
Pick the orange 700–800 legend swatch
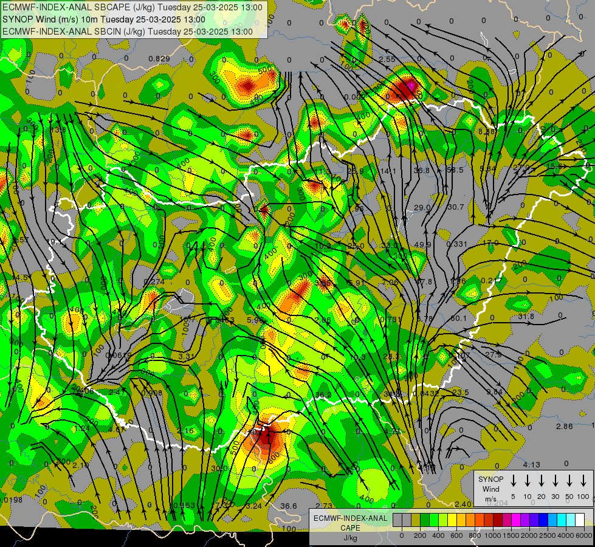[470, 520]
